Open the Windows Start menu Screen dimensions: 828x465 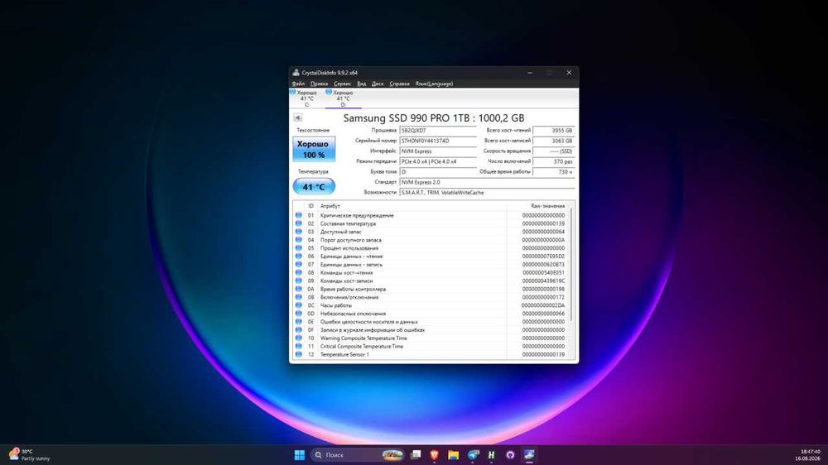(300, 454)
